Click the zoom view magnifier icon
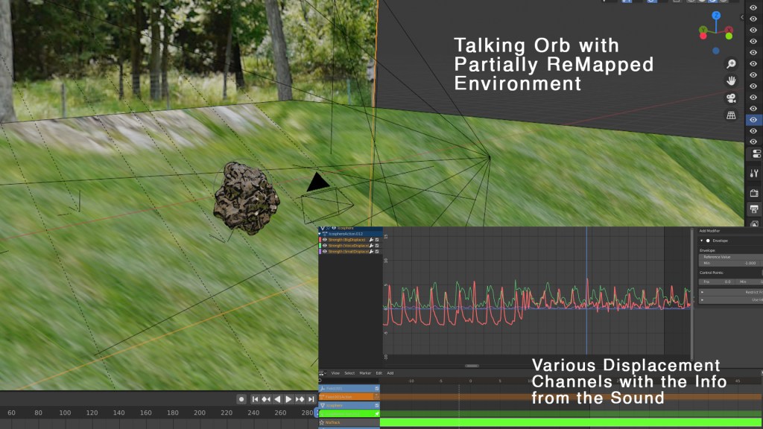This screenshot has width=763, height=429. (732, 64)
